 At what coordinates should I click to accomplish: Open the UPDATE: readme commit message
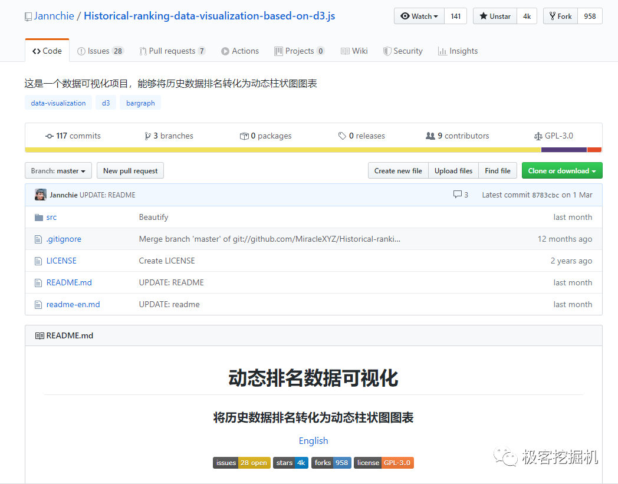click(169, 304)
